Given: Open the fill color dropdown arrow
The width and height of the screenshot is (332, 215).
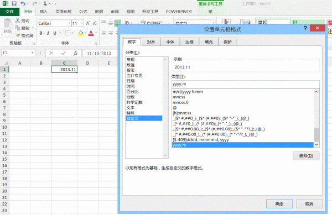Looking at the screenshot, I should pyautogui.click(x=86, y=33).
